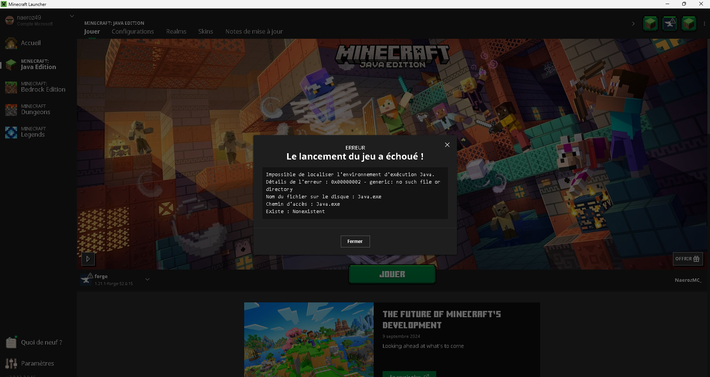The image size is (710, 377).
Task: Select the forge 1.21.1-forge-52.0.15 installation
Action: (115, 280)
